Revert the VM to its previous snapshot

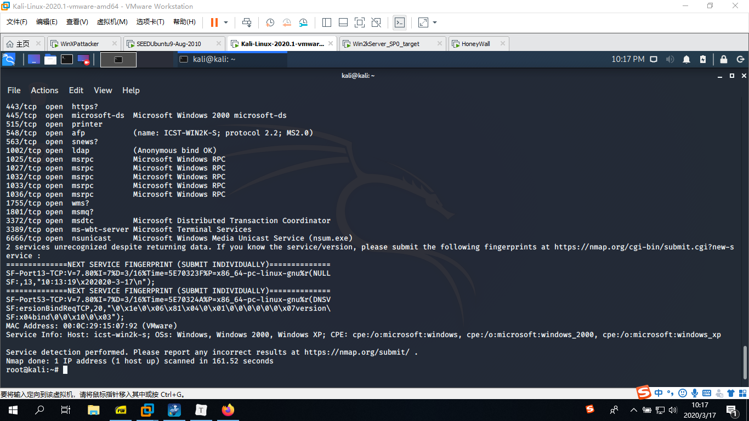[x=287, y=22]
